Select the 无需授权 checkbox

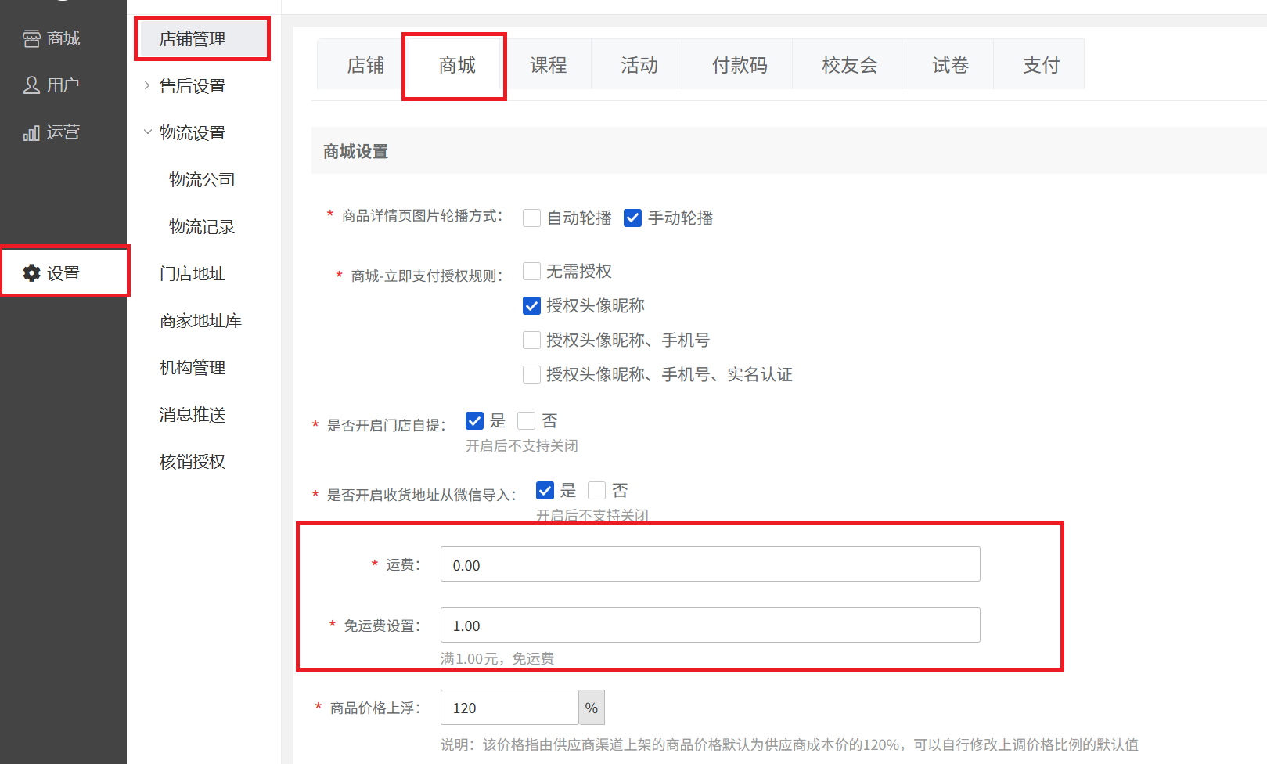point(531,272)
